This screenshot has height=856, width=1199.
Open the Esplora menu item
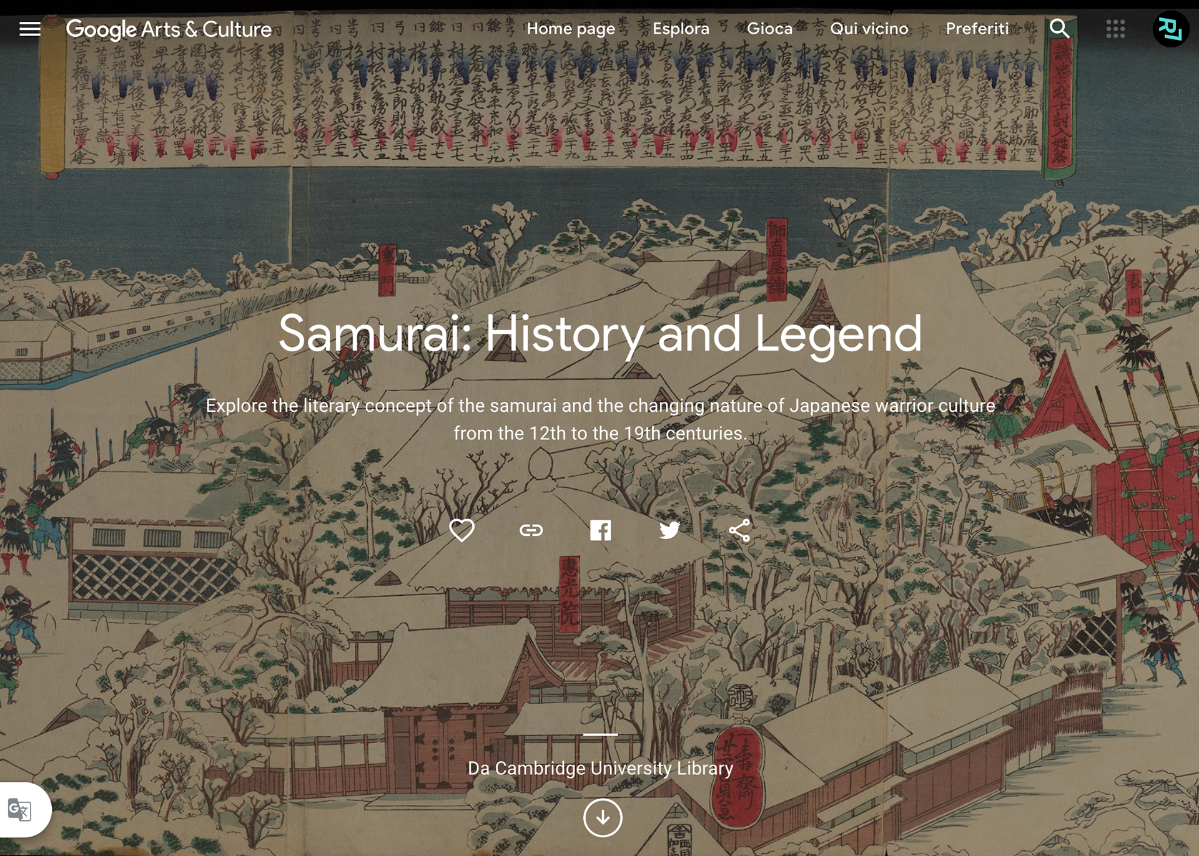pos(681,29)
